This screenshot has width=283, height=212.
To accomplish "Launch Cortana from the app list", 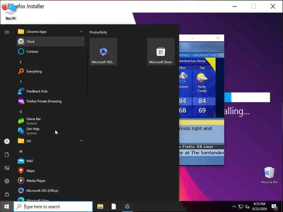I will tap(50, 52).
